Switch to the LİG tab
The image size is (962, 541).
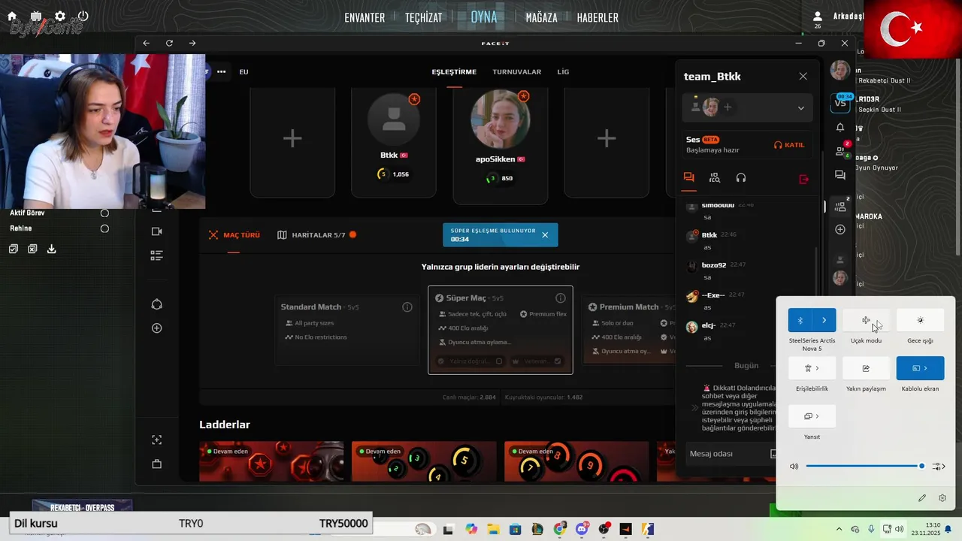pos(563,72)
